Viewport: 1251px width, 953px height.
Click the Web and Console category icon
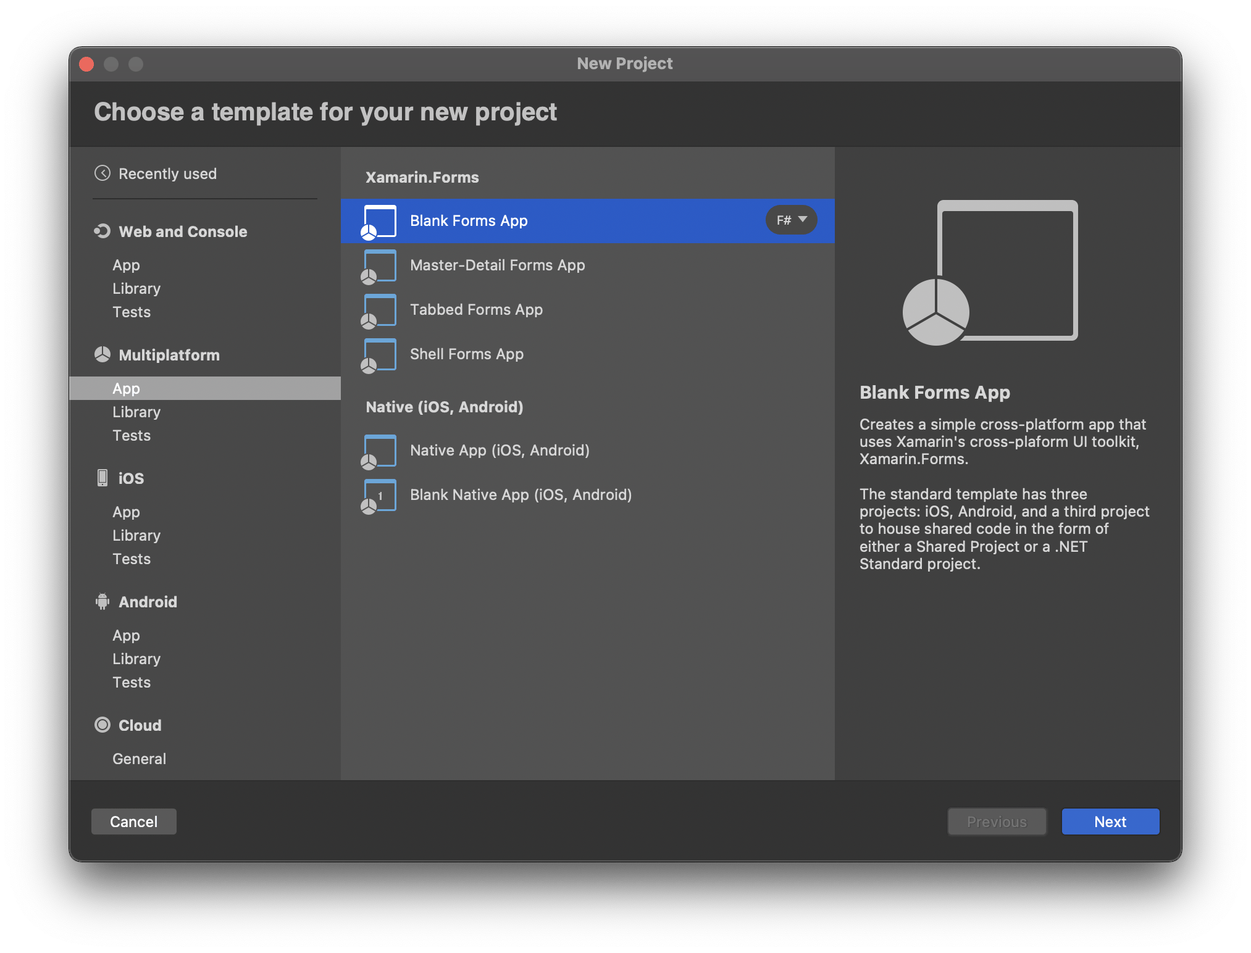point(103,231)
